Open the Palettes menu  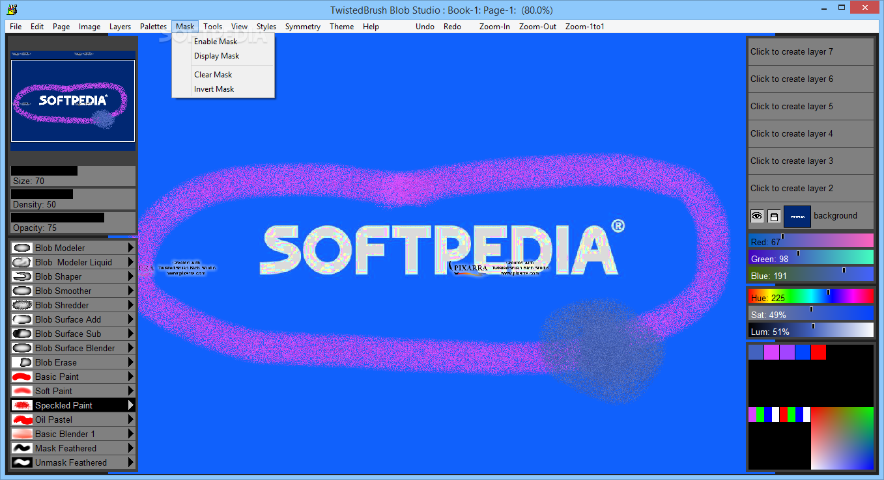[153, 27]
